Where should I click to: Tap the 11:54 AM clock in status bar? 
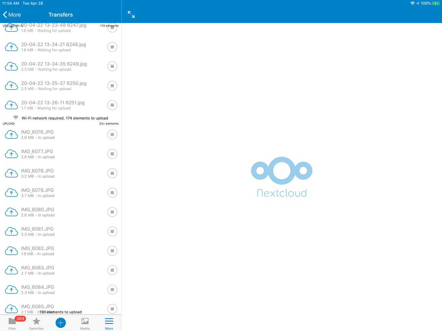(x=11, y=3)
